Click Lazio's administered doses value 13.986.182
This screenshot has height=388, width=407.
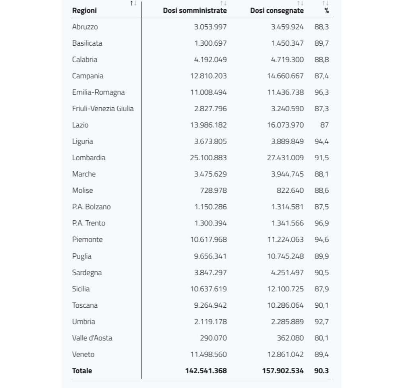click(x=208, y=125)
